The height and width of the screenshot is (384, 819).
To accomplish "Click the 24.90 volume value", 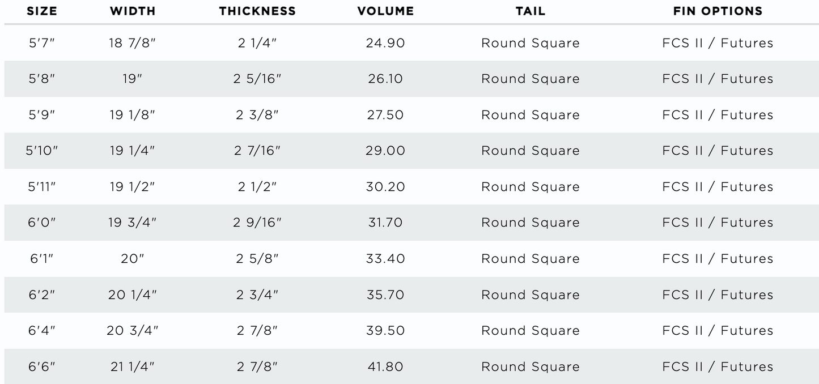I will (x=385, y=43).
